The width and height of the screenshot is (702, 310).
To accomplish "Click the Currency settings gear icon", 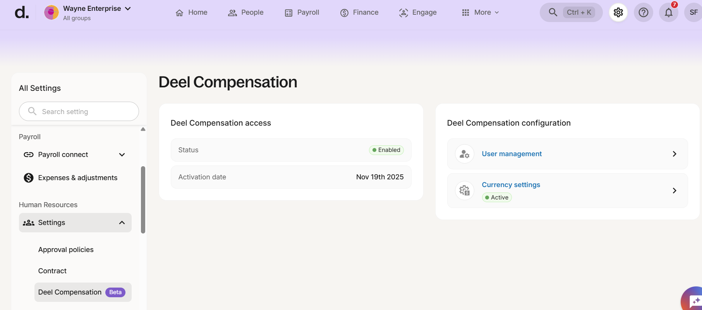I will (465, 191).
